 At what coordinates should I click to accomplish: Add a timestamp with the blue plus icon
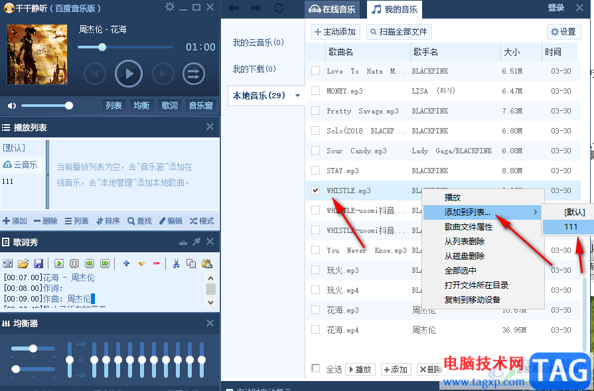coord(127,264)
